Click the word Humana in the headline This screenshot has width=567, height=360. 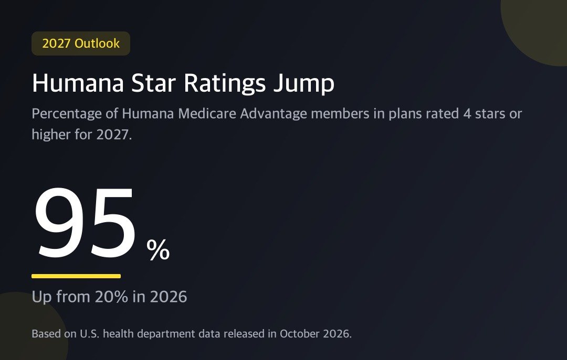coord(78,83)
